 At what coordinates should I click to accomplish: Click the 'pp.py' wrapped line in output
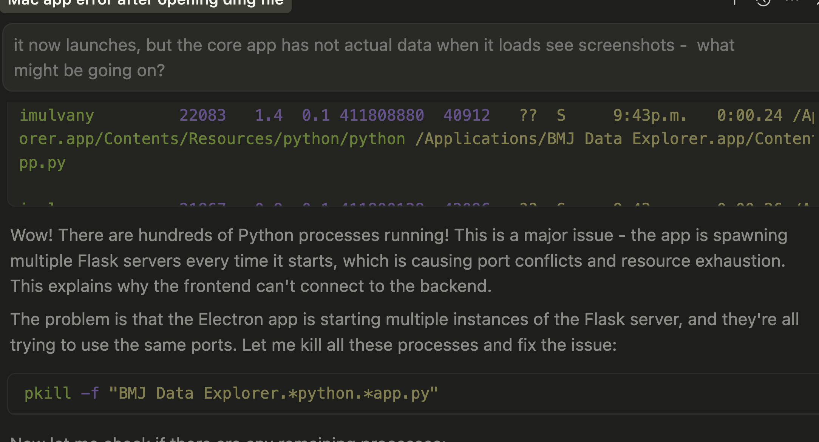[43, 163]
